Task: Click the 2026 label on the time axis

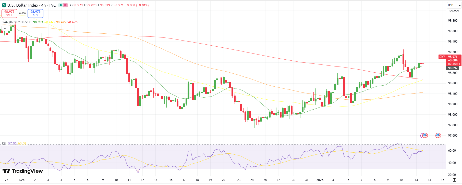Action: 320,180
